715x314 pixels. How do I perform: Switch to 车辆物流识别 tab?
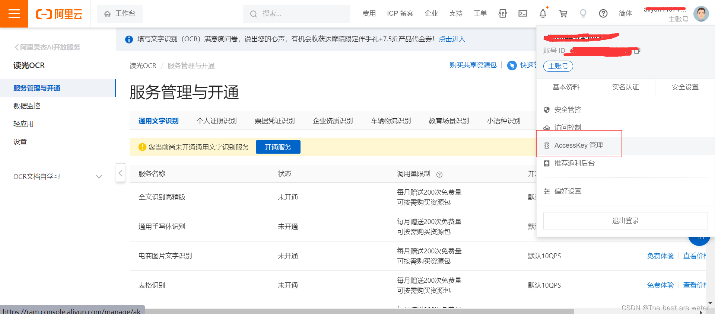[x=391, y=121]
